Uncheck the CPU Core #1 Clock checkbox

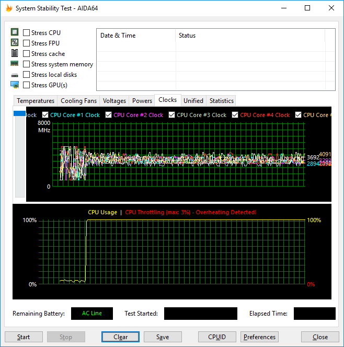tap(45, 115)
